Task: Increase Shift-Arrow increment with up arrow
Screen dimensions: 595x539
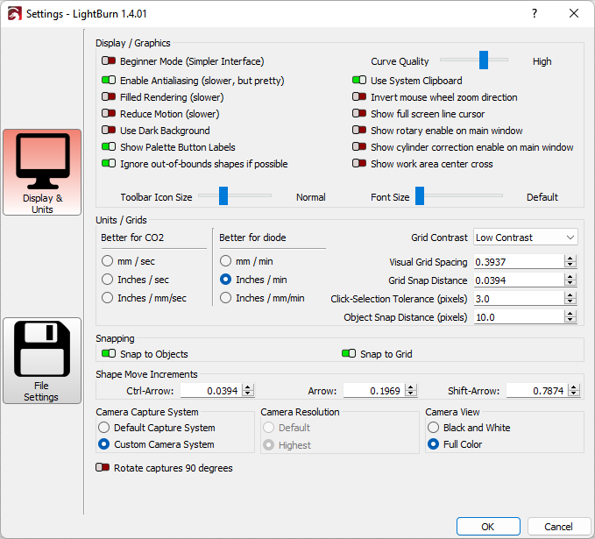Action: click(574, 387)
